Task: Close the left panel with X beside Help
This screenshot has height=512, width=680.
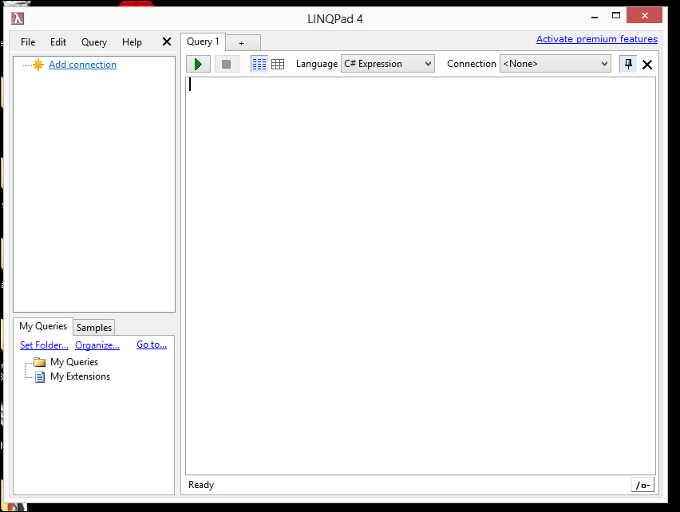Action: [167, 41]
